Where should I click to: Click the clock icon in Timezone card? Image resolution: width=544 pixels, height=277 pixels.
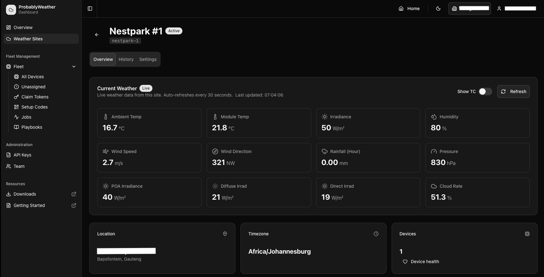click(x=376, y=234)
